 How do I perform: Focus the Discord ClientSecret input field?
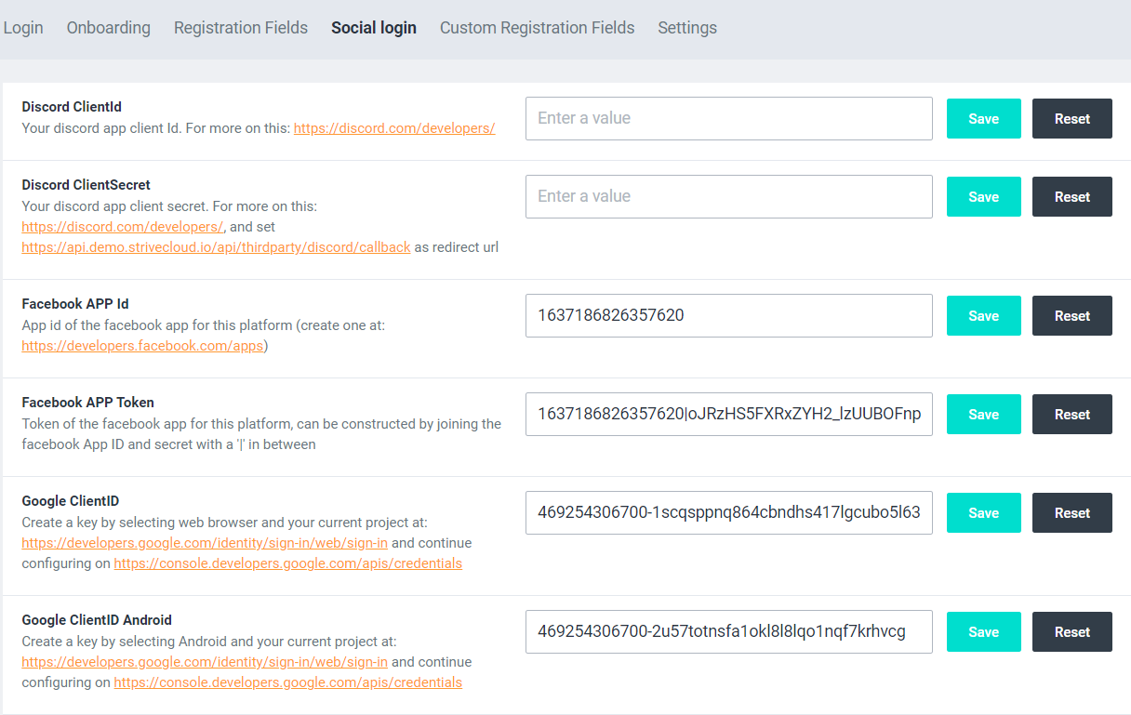728,197
